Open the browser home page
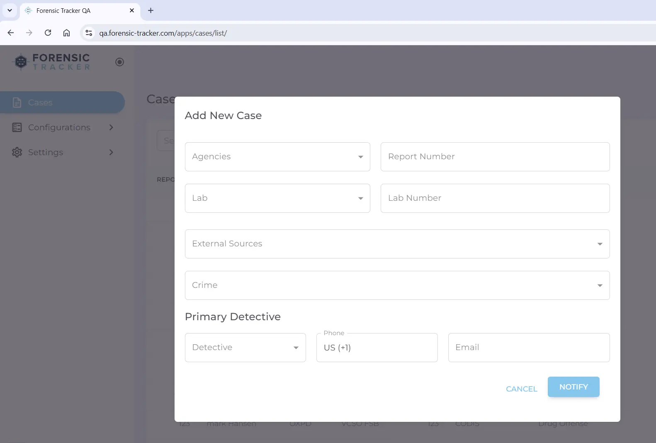The image size is (656, 443). point(66,33)
